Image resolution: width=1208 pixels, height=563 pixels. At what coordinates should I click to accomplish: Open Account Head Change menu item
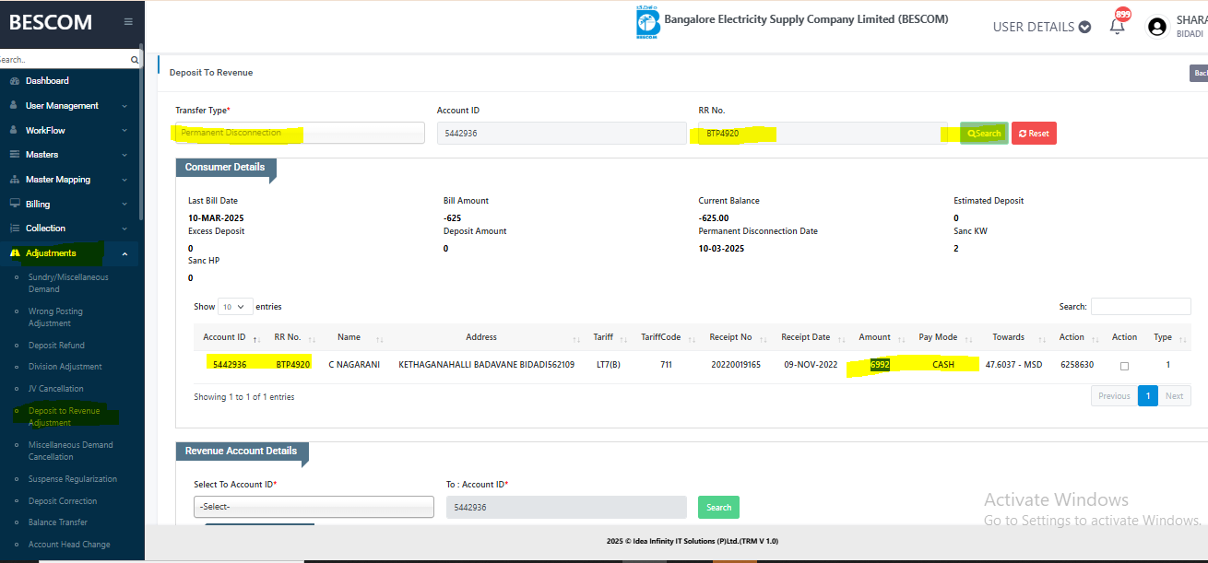pyautogui.click(x=69, y=545)
